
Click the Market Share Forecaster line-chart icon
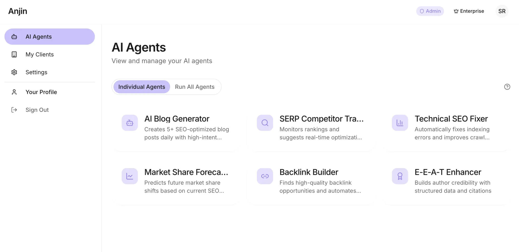click(x=130, y=176)
